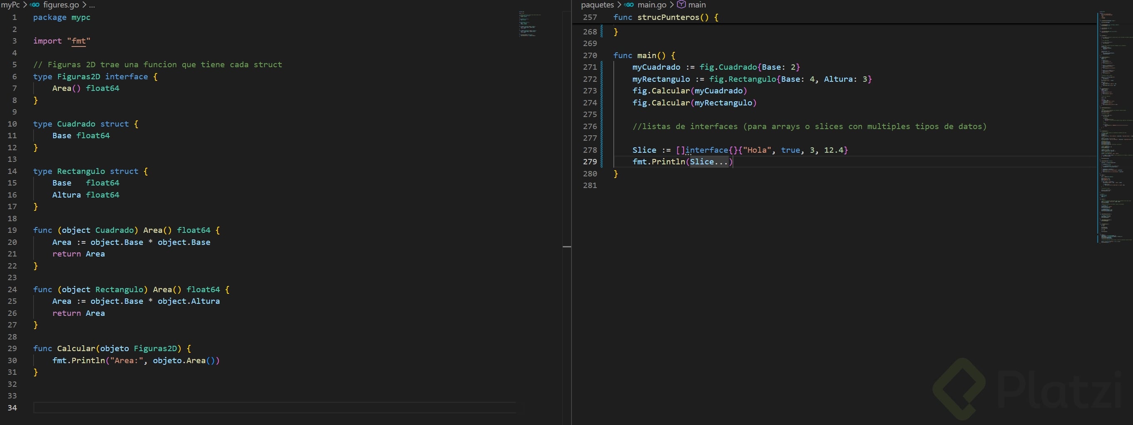Open the main.go breadcrumb

click(652, 5)
